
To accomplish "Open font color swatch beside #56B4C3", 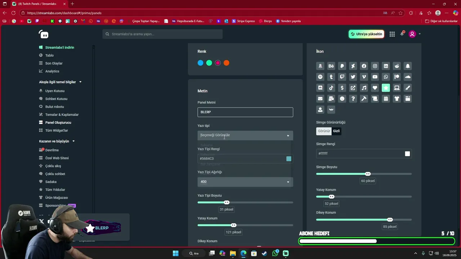I will tap(289, 159).
